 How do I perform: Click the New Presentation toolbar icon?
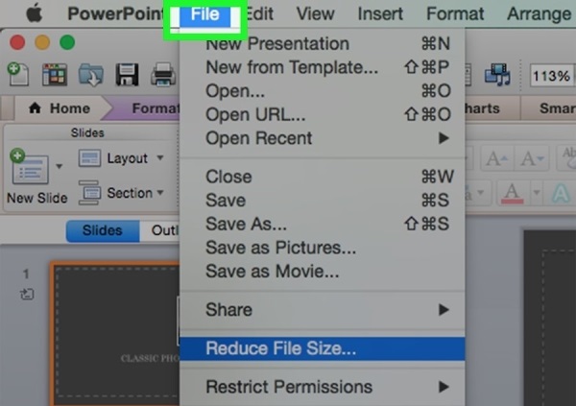17,75
